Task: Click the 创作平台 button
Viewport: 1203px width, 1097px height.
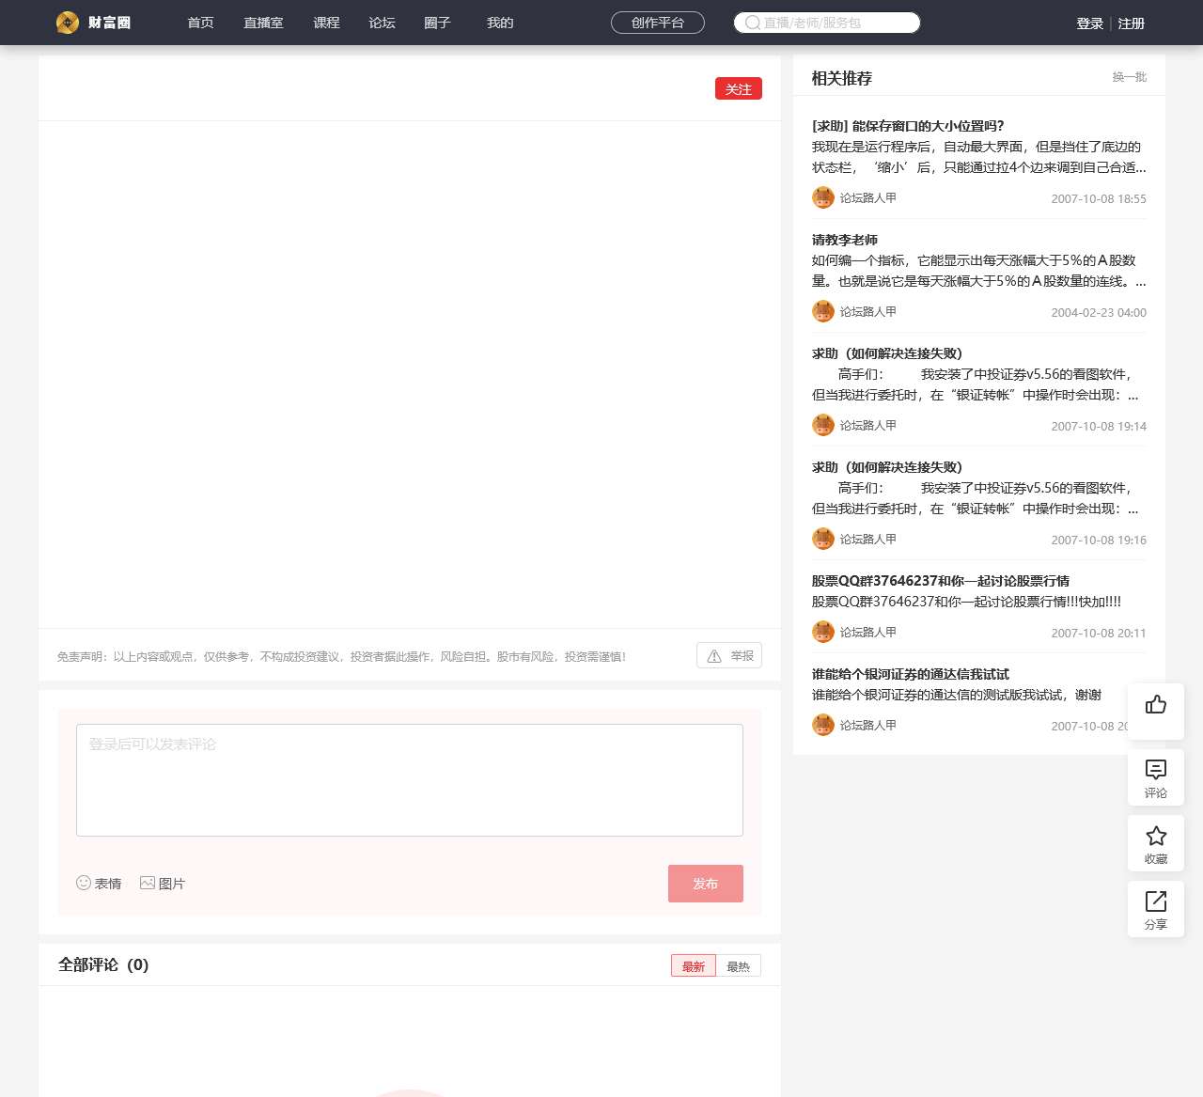Action: (x=658, y=23)
